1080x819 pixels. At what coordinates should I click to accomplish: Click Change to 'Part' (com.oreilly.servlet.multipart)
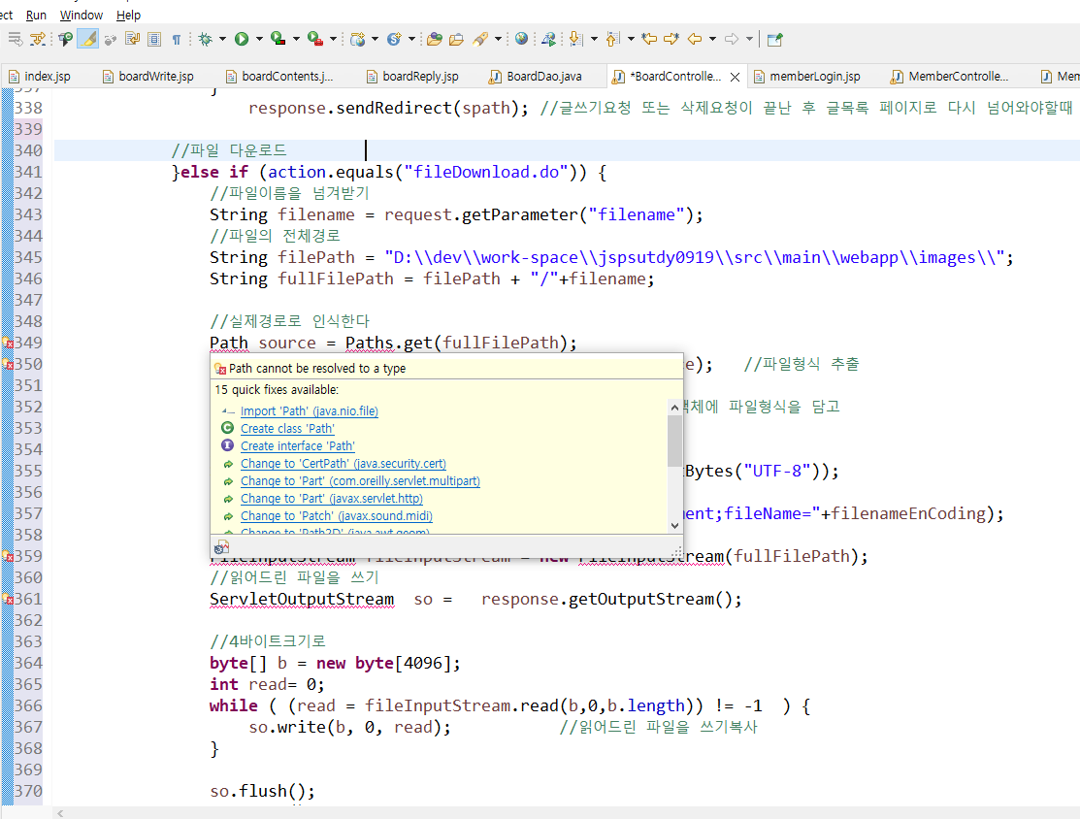tap(360, 480)
